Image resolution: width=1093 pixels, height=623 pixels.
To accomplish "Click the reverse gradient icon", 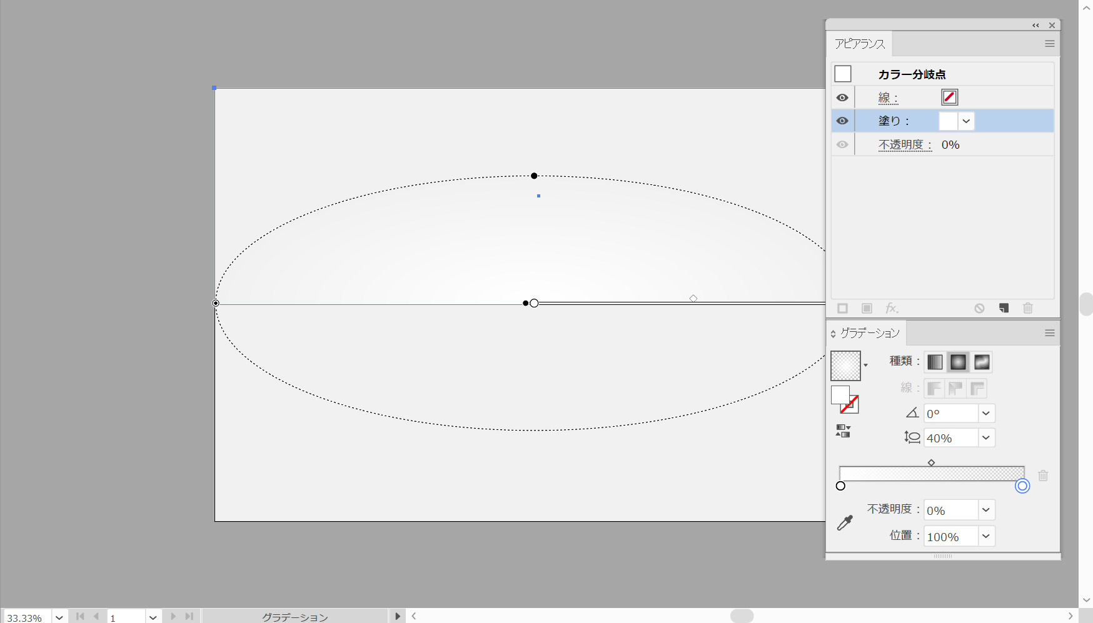I will [843, 431].
